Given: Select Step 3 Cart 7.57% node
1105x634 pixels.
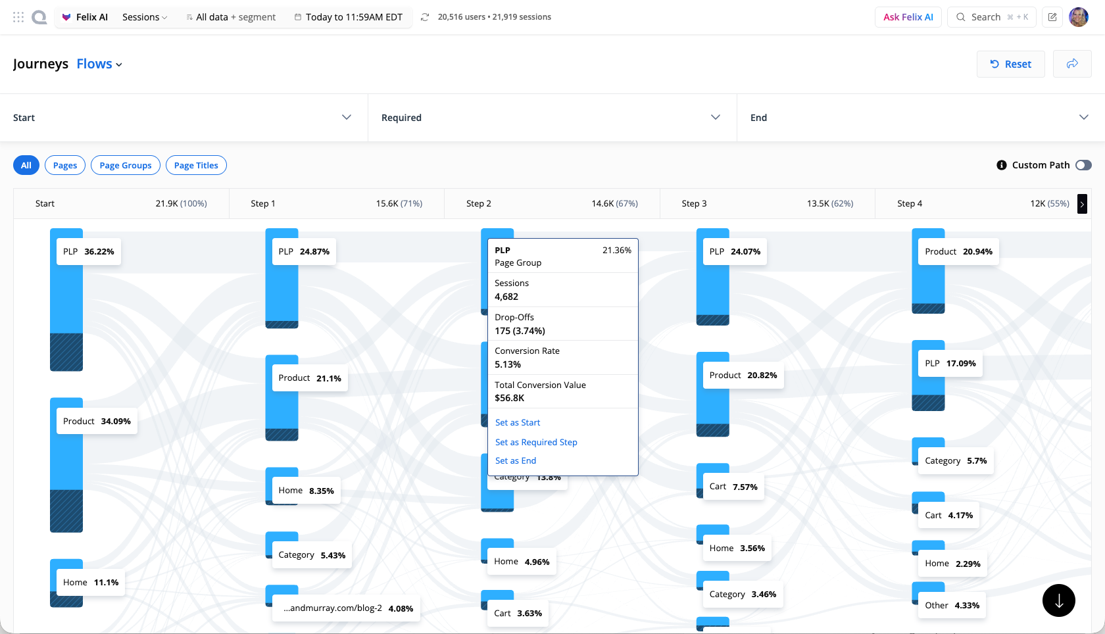Looking at the screenshot, I should click(x=733, y=487).
